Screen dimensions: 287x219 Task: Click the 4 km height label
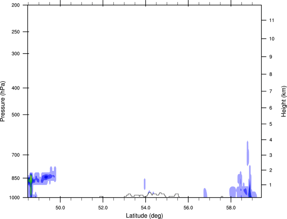tap(271, 140)
